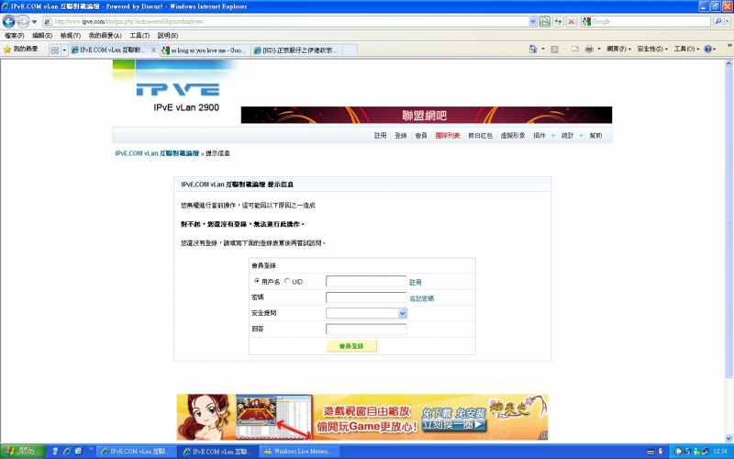Select the 用戶名 radio button

(x=257, y=281)
